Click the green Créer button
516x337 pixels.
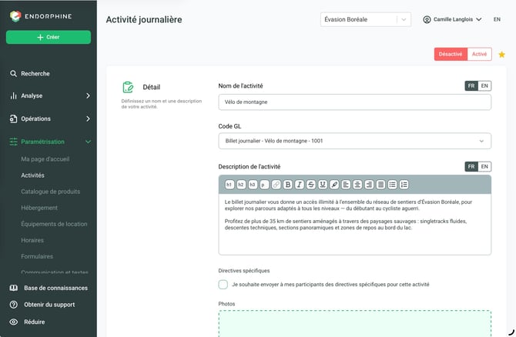pyautogui.click(x=49, y=37)
